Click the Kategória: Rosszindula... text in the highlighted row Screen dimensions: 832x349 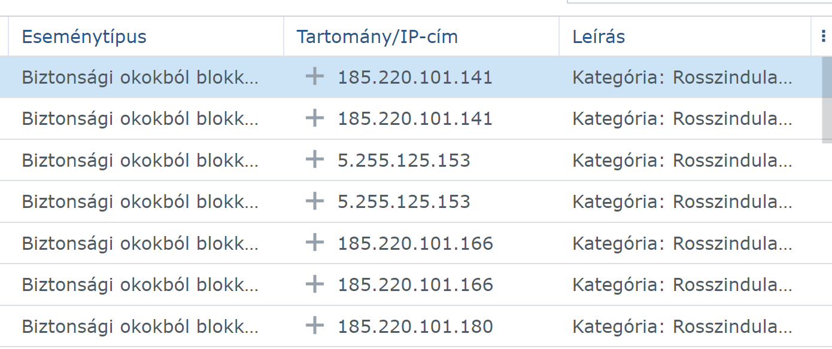[682, 77]
